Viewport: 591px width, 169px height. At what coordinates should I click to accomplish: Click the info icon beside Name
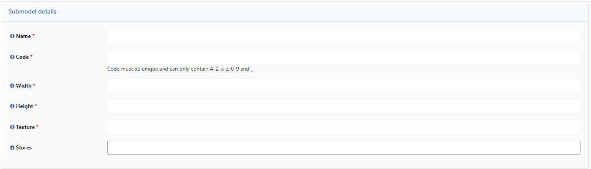tap(12, 36)
